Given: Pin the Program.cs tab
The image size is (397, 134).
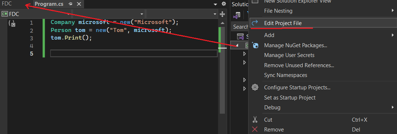Looking at the screenshot, I should click(71, 4).
